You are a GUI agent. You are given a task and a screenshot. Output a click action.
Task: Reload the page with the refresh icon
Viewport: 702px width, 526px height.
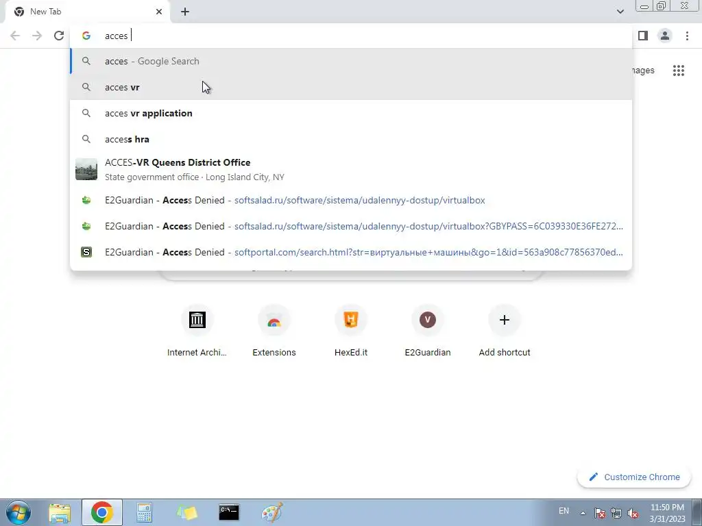(59, 36)
